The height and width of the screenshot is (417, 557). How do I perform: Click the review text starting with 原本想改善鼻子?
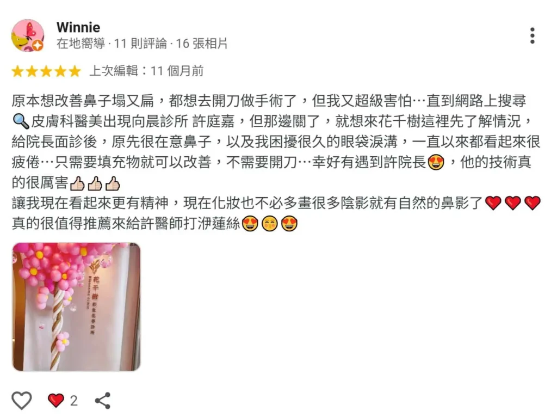point(276,162)
